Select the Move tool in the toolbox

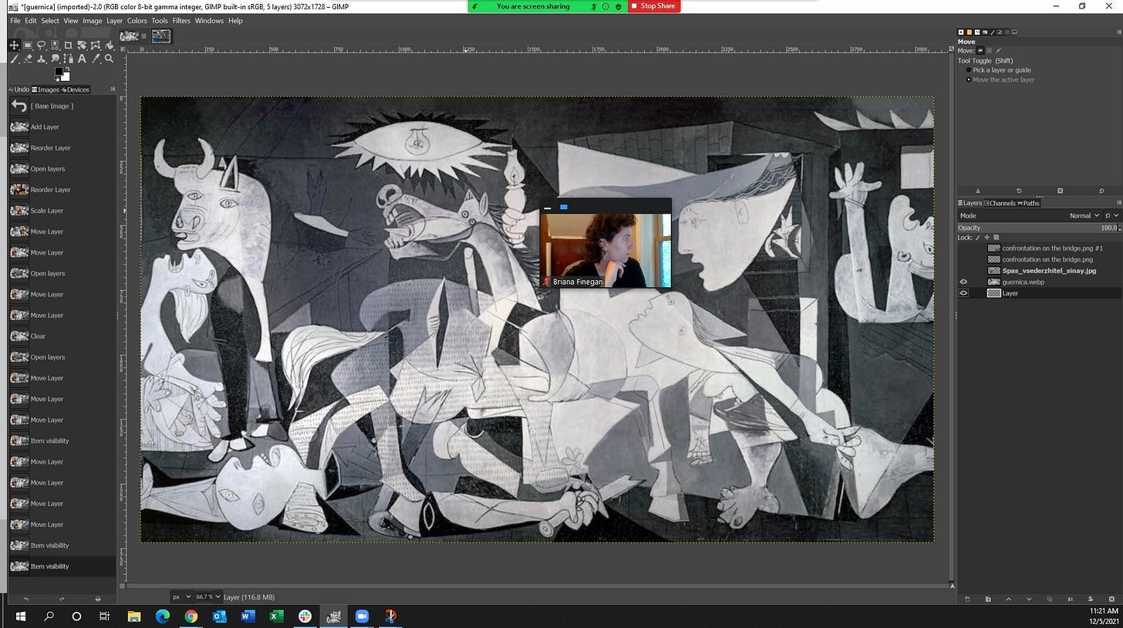[14, 46]
